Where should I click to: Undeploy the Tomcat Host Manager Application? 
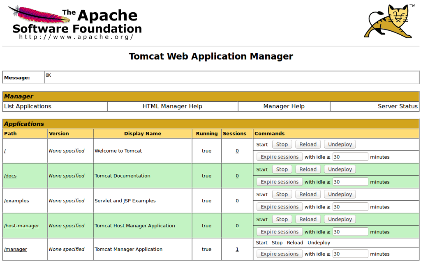pyautogui.click(x=340, y=219)
